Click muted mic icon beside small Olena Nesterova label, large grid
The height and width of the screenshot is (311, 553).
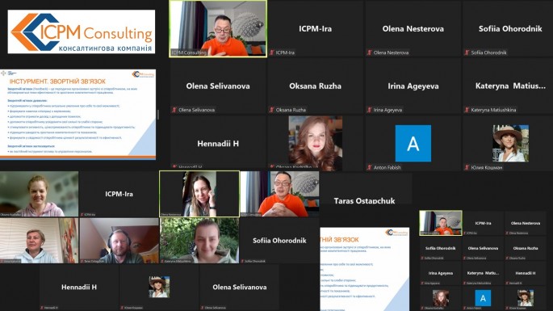pyautogui.click(x=369, y=53)
